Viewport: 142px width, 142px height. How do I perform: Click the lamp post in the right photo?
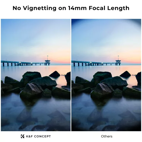click(x=118, y=58)
